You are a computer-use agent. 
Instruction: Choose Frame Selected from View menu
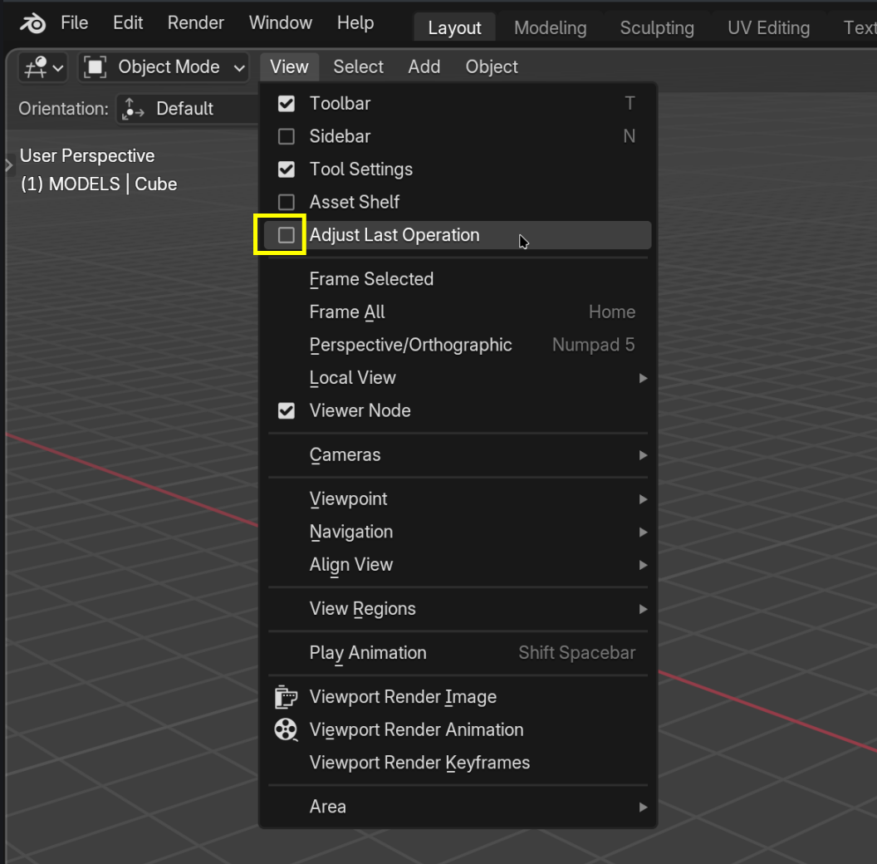371,279
